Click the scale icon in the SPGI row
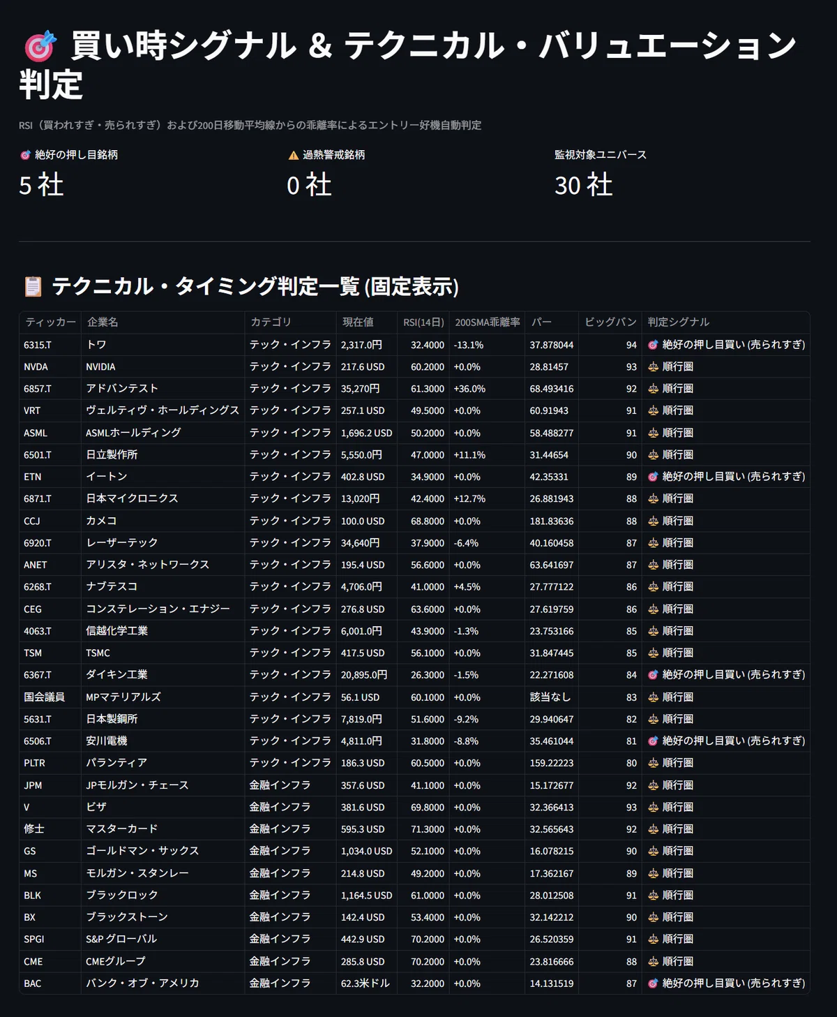The width and height of the screenshot is (837, 1017). click(653, 940)
